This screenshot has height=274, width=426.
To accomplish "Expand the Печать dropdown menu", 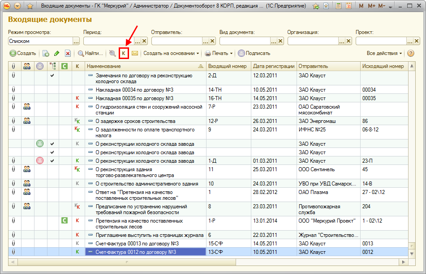I will (x=219, y=53).
